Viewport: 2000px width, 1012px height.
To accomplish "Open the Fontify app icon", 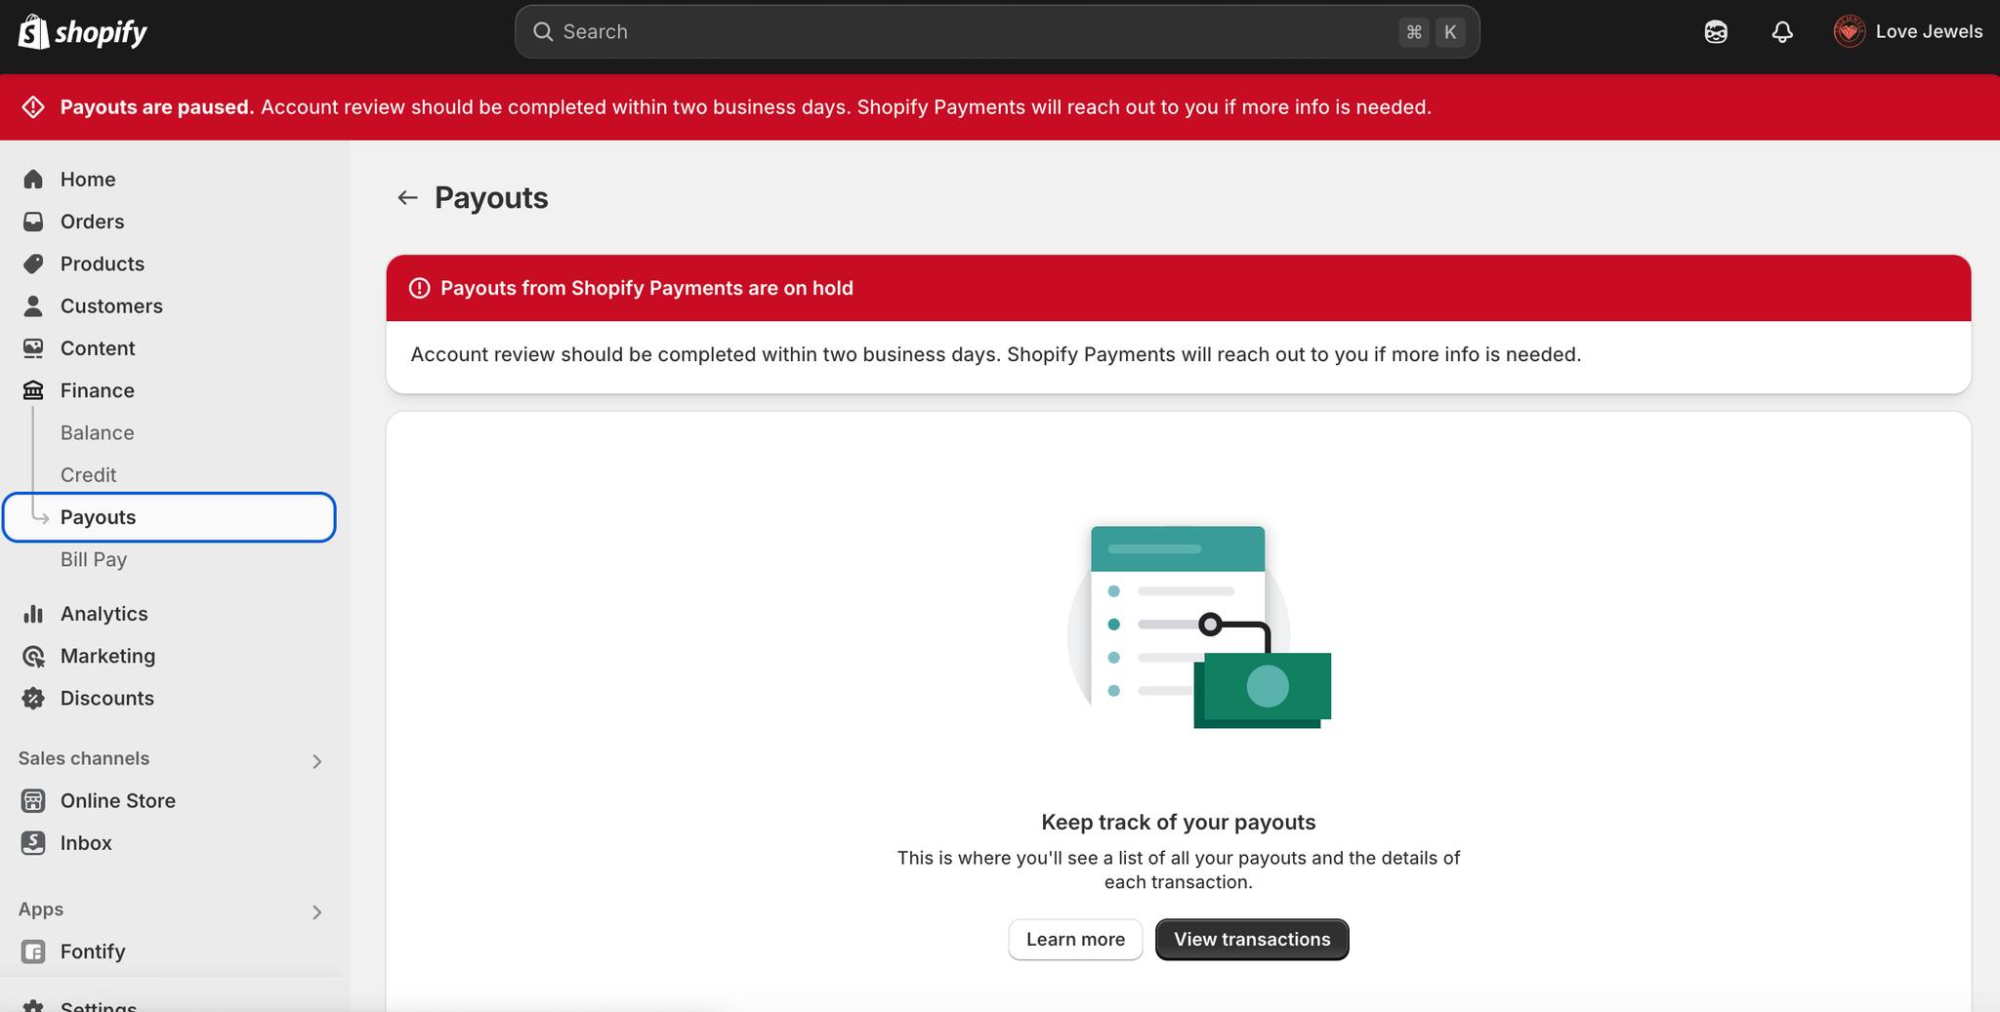I will [33, 951].
